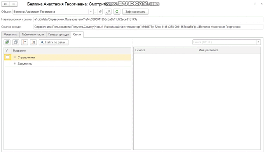This screenshot has width=265, height=153.
Task: Focus the Поиск (Ctrl+F) search field
Action: tap(224, 42)
